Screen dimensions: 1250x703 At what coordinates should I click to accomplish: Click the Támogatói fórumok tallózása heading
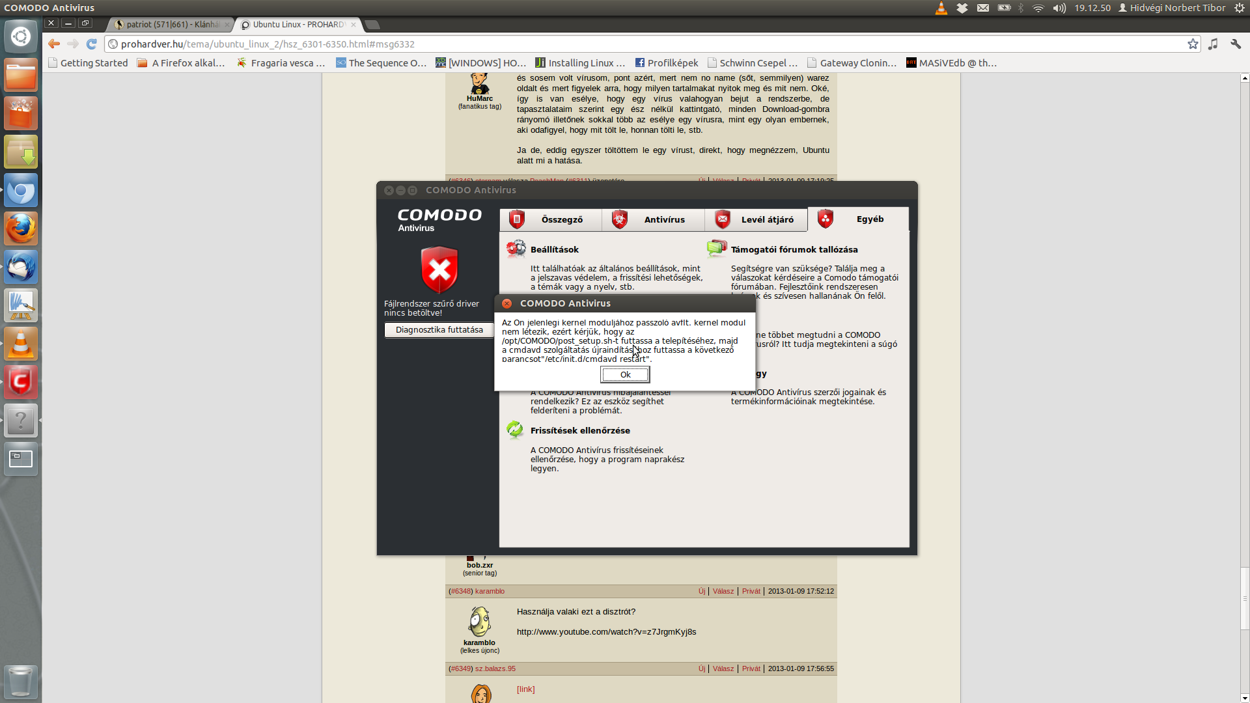794,249
